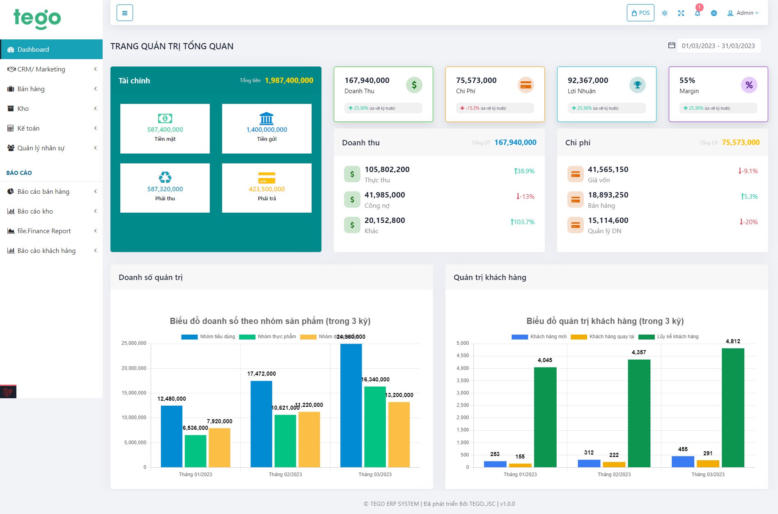This screenshot has height=514, width=778.
Task: Click the Margin percent icon
Action: point(749,85)
